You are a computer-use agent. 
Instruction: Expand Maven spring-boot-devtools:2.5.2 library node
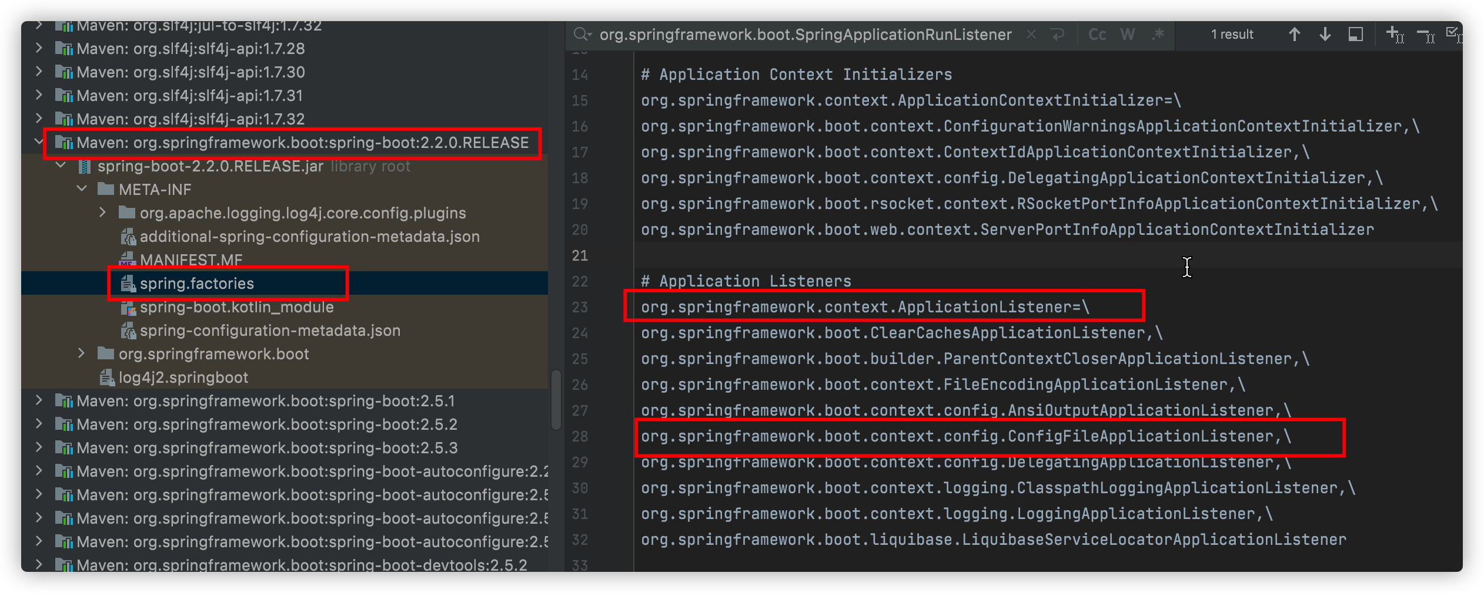click(39, 564)
